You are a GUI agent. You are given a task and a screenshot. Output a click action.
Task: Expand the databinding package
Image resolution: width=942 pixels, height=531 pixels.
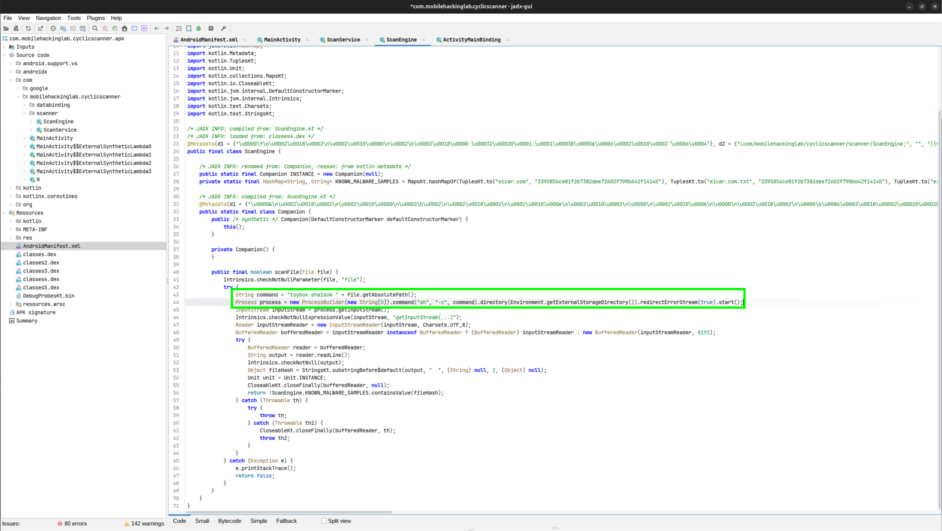[25, 105]
